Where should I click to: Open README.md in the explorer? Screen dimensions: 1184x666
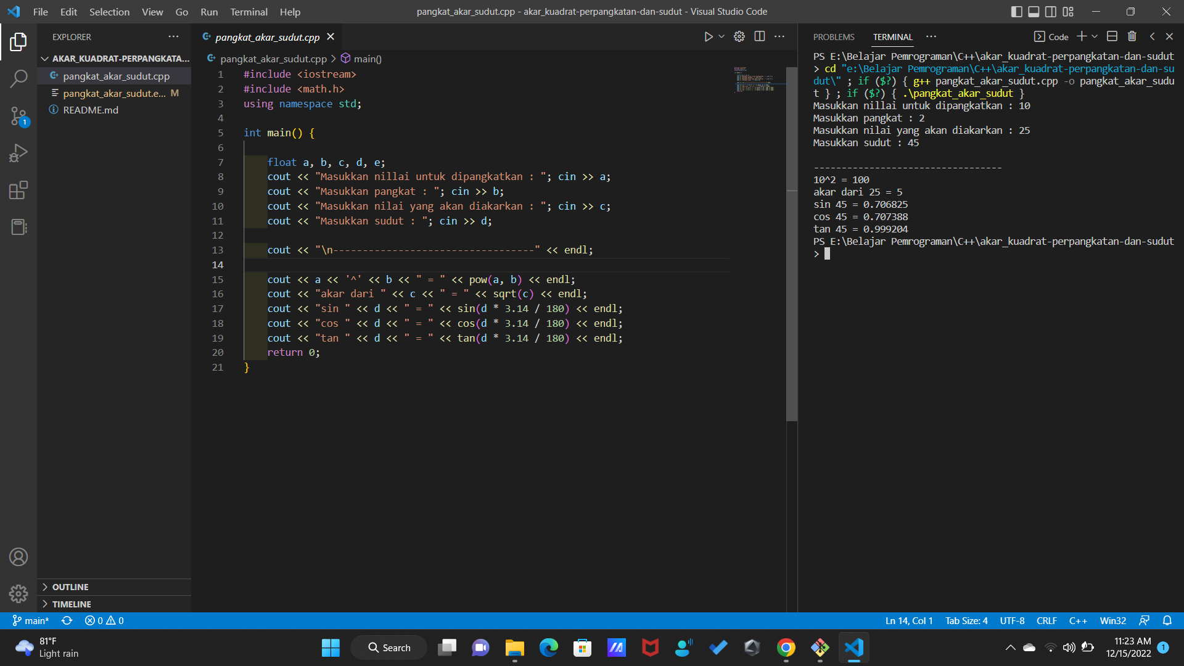tap(91, 110)
